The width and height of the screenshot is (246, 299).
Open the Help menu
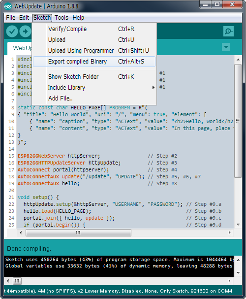pos(78,18)
